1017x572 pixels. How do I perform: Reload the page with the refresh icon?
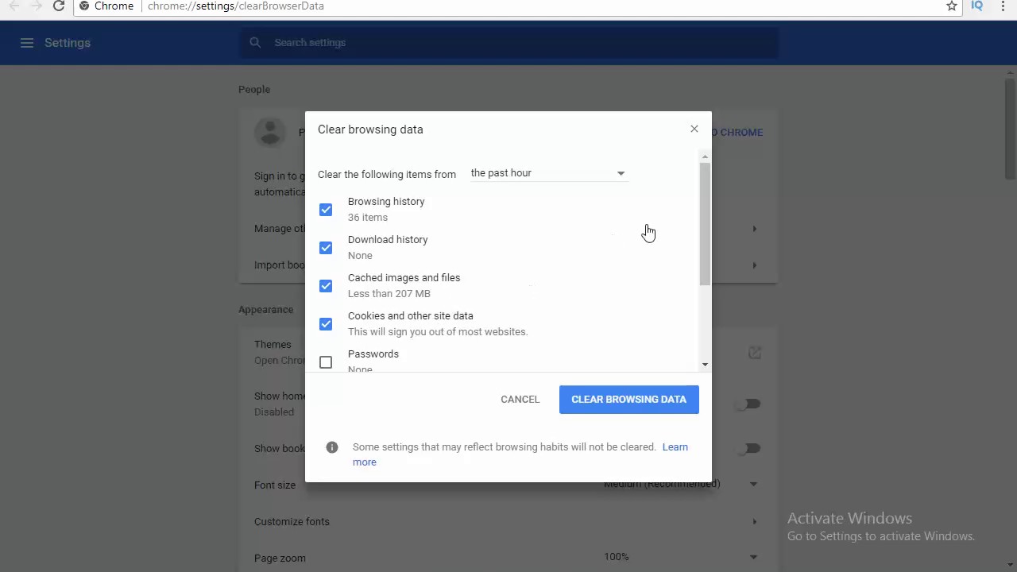[59, 6]
